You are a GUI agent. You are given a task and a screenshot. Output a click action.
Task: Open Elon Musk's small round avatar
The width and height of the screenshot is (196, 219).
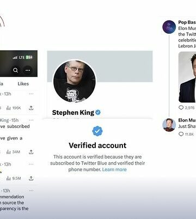[169, 125]
